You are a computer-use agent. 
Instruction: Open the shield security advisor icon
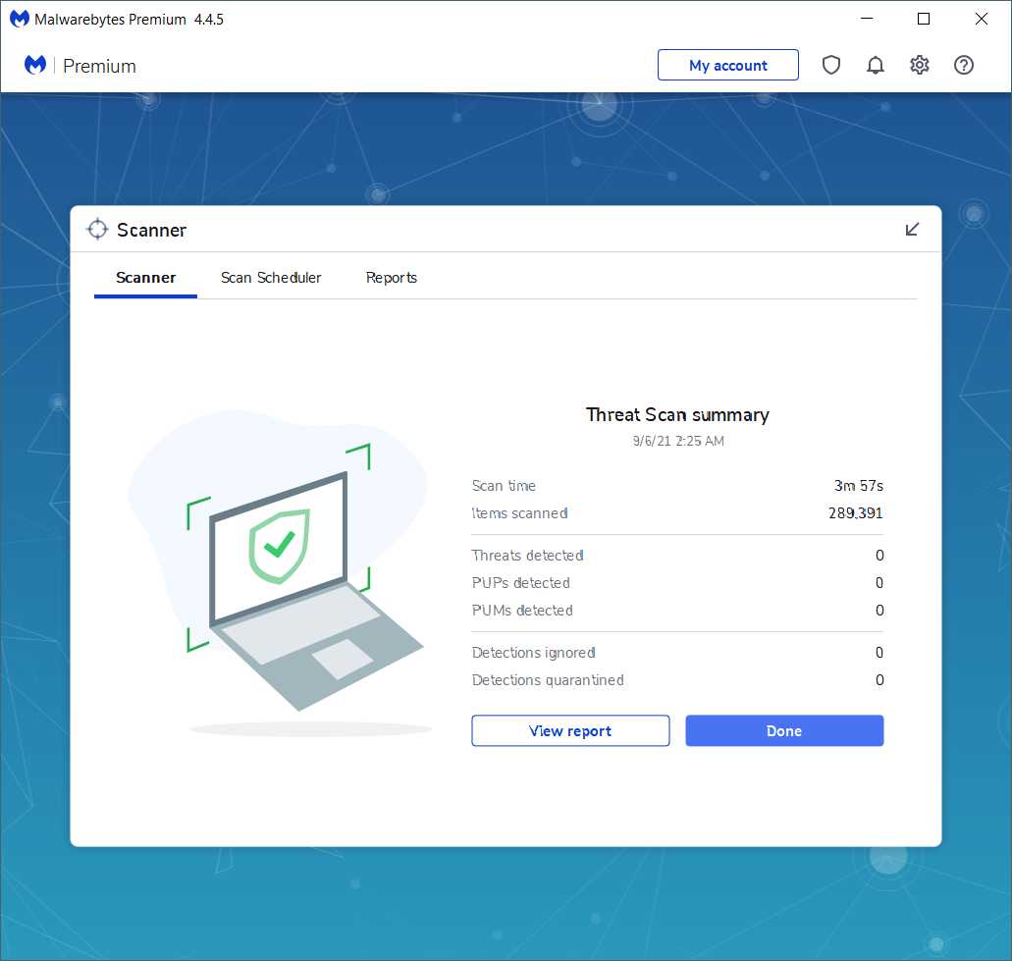pos(830,65)
